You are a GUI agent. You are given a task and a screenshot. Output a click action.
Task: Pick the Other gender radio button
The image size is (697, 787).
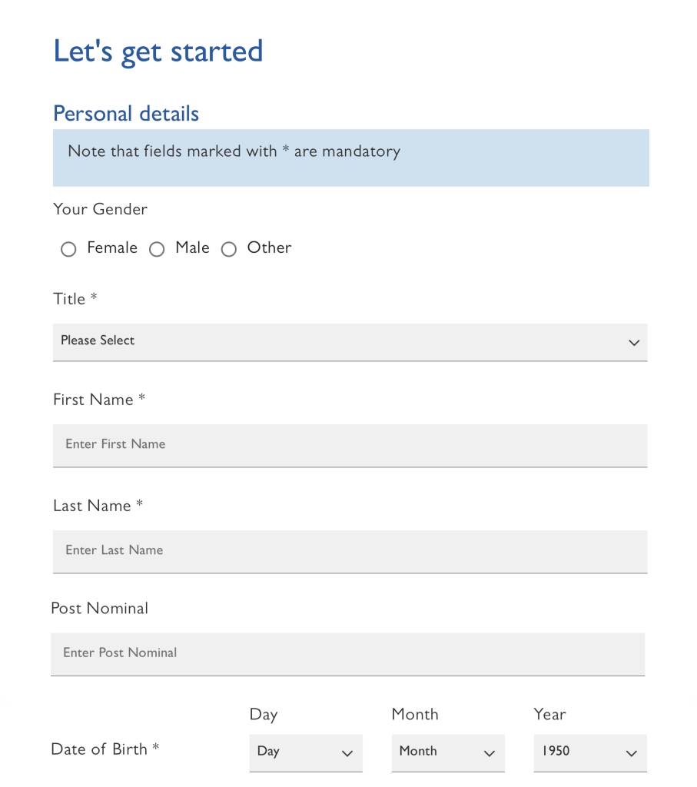pos(229,249)
